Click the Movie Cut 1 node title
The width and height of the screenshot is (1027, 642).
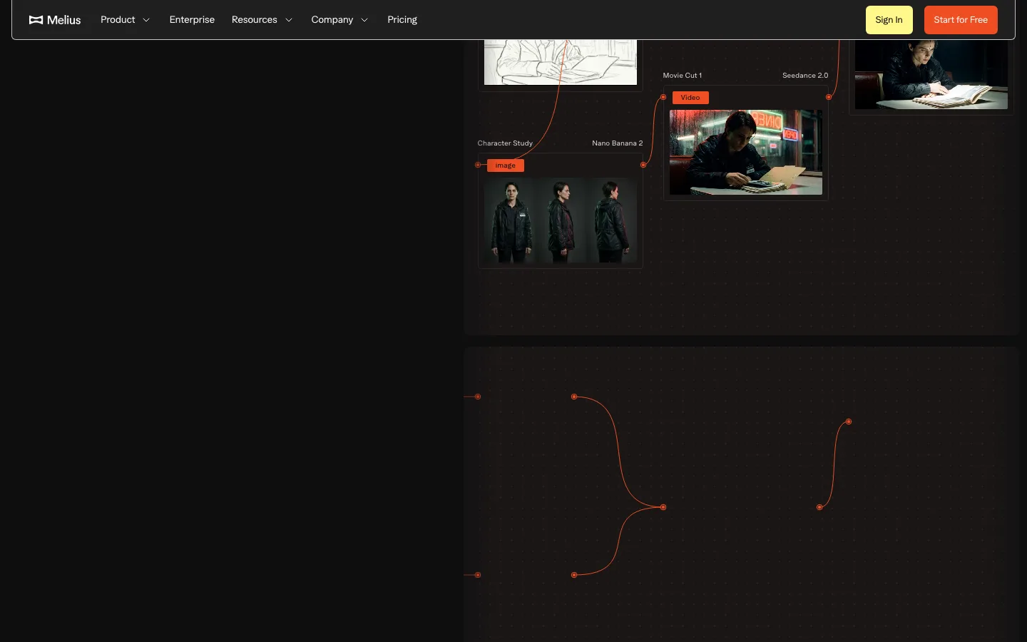[683, 76]
